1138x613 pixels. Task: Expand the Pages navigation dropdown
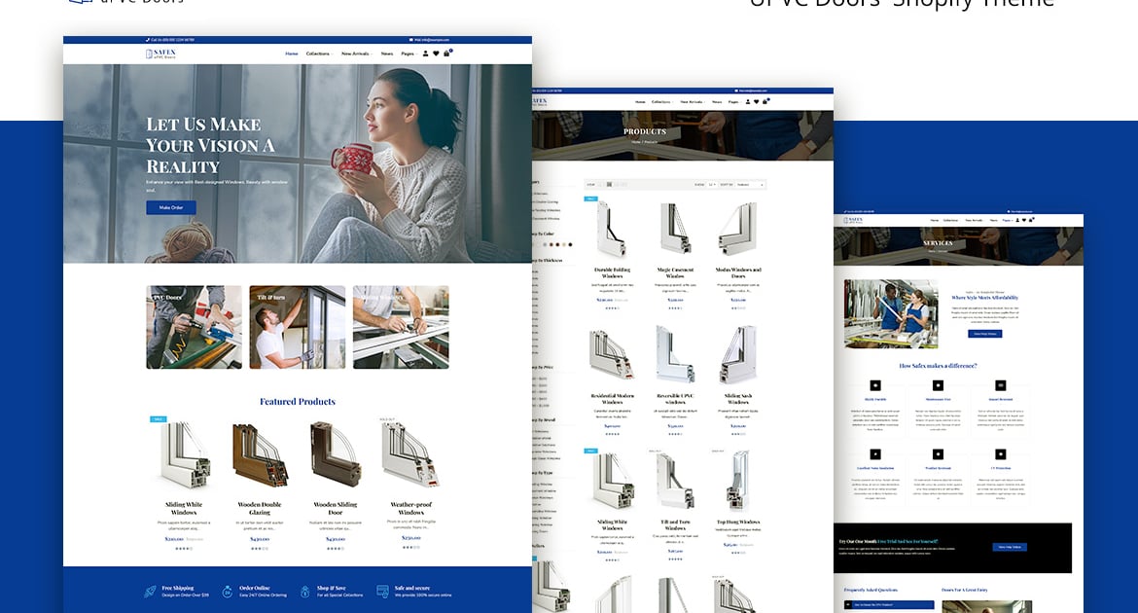click(x=409, y=54)
